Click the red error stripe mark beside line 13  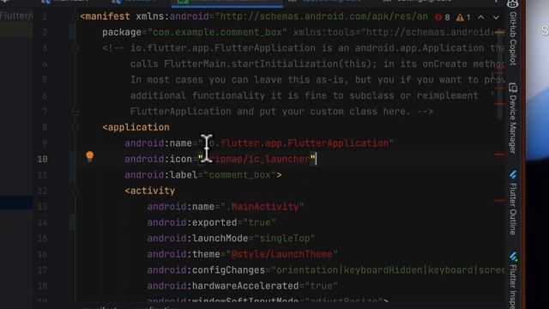[499, 201]
